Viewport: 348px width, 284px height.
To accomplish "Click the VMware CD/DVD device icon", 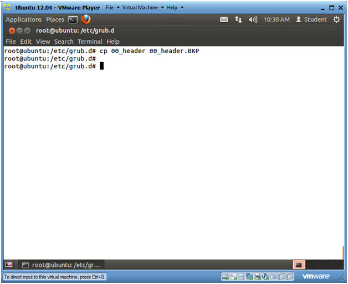I will tap(233, 277).
